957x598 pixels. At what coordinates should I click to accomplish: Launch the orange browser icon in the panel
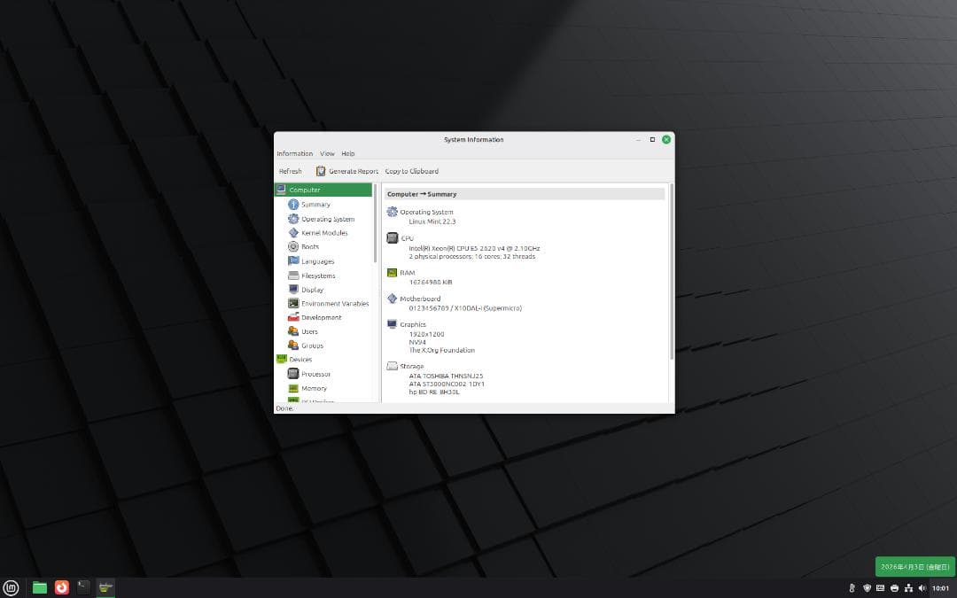(62, 587)
